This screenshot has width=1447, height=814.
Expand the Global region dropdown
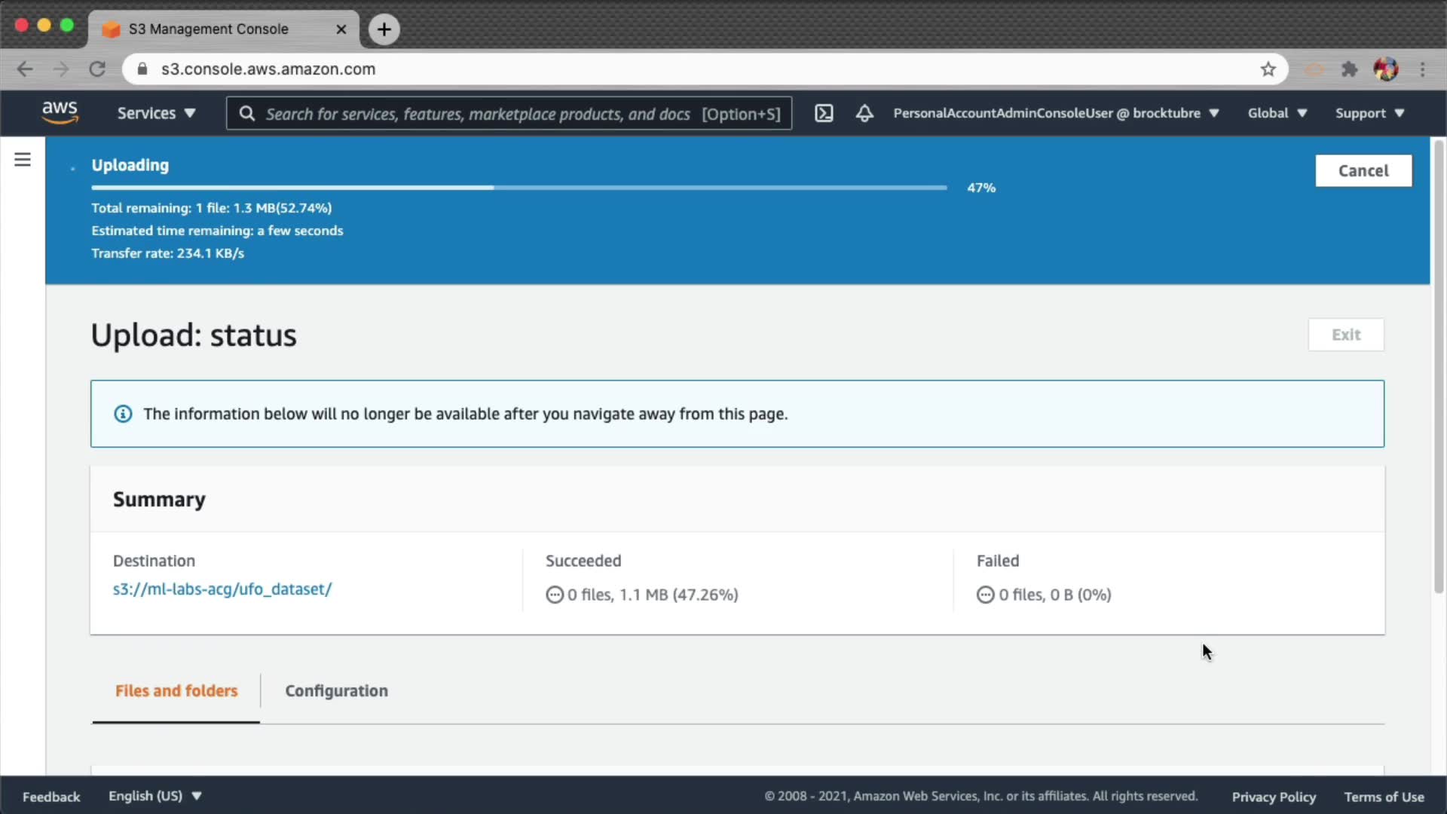tap(1277, 113)
